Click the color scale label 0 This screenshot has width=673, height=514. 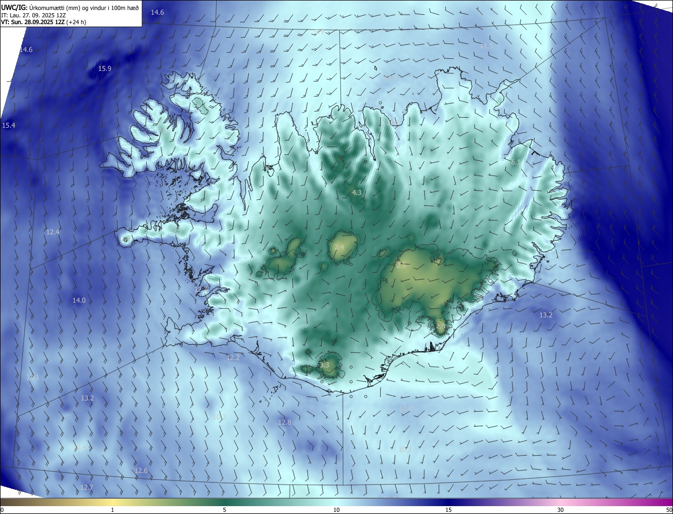click(2, 510)
